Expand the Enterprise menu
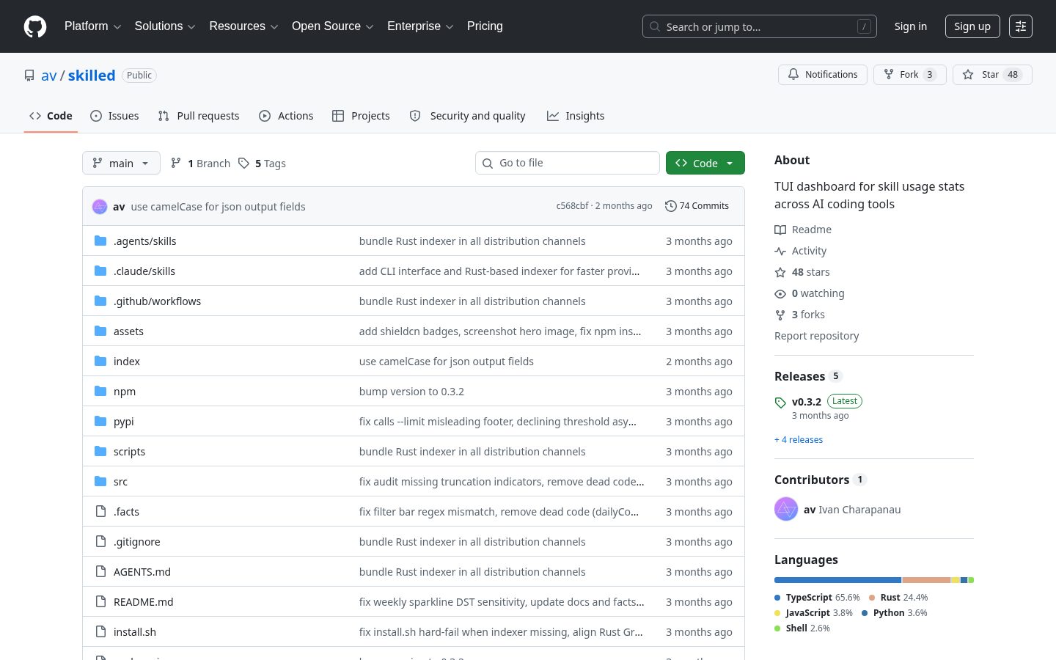The image size is (1056, 660). click(420, 26)
